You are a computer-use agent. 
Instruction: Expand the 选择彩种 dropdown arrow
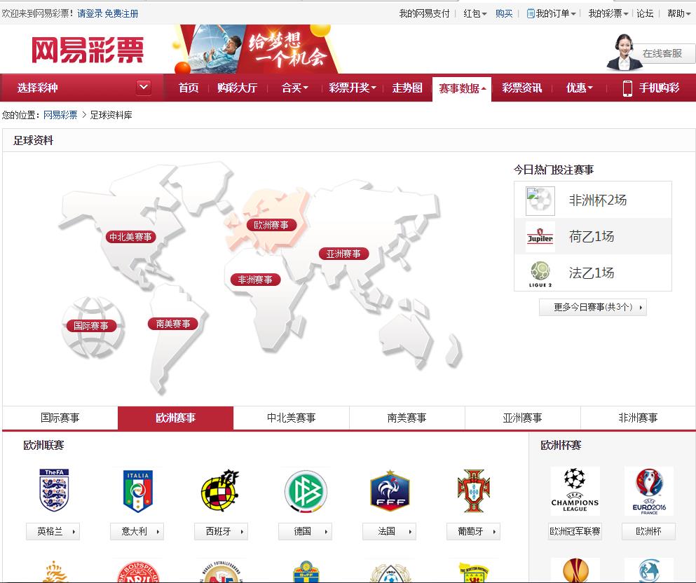pyautogui.click(x=144, y=87)
